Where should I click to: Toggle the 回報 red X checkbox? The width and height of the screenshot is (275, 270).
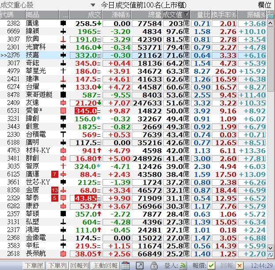point(239,265)
